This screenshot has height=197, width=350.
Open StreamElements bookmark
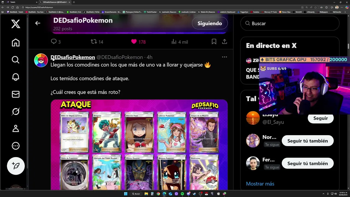click(111, 12)
